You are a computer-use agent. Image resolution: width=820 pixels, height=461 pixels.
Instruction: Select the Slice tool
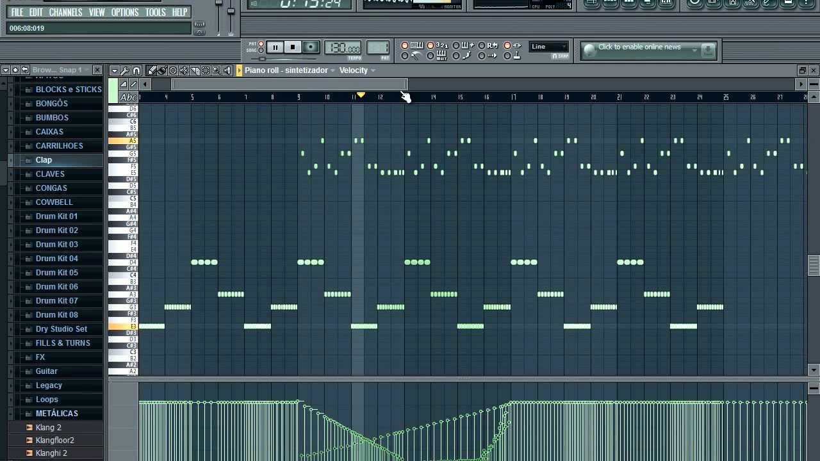194,70
